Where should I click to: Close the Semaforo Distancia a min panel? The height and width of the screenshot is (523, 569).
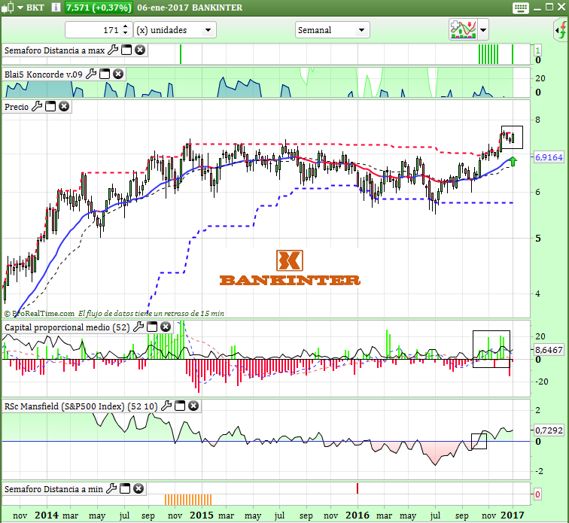click(x=138, y=489)
